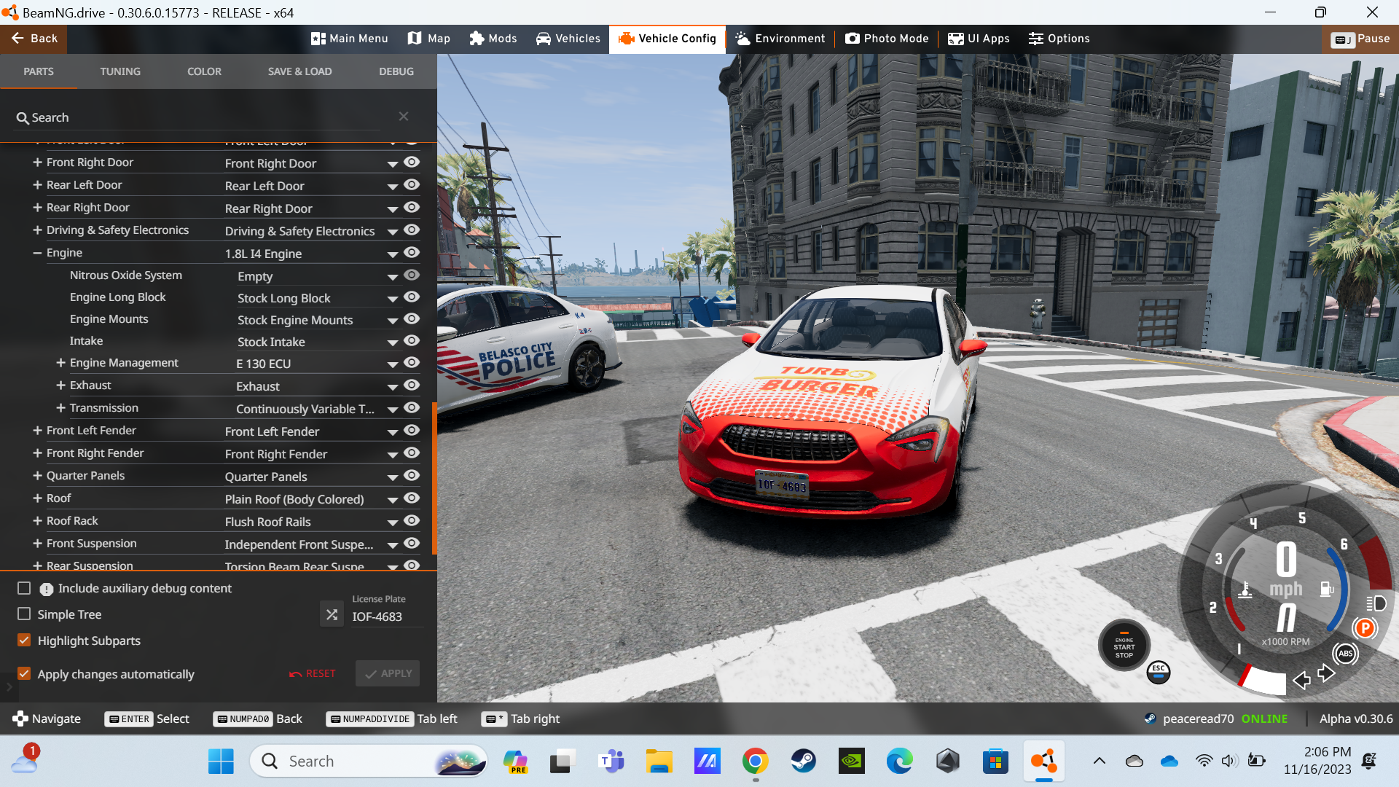Expand the Exhaust subparts
1399x787 pixels.
(x=60, y=385)
